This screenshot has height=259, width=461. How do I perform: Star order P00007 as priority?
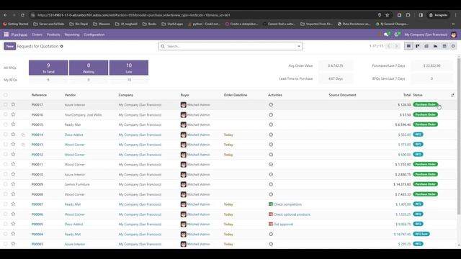(13, 204)
